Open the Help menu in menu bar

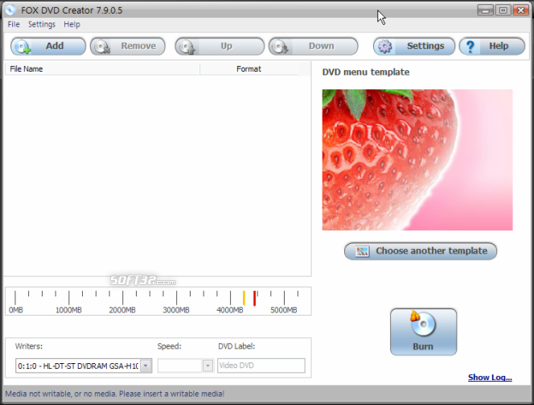pyautogui.click(x=72, y=24)
